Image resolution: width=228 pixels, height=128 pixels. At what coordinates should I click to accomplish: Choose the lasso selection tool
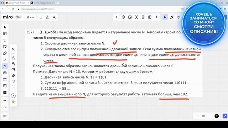[x=13, y=81]
